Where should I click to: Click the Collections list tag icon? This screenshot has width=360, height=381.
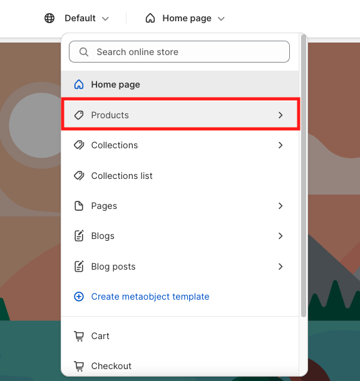point(79,175)
